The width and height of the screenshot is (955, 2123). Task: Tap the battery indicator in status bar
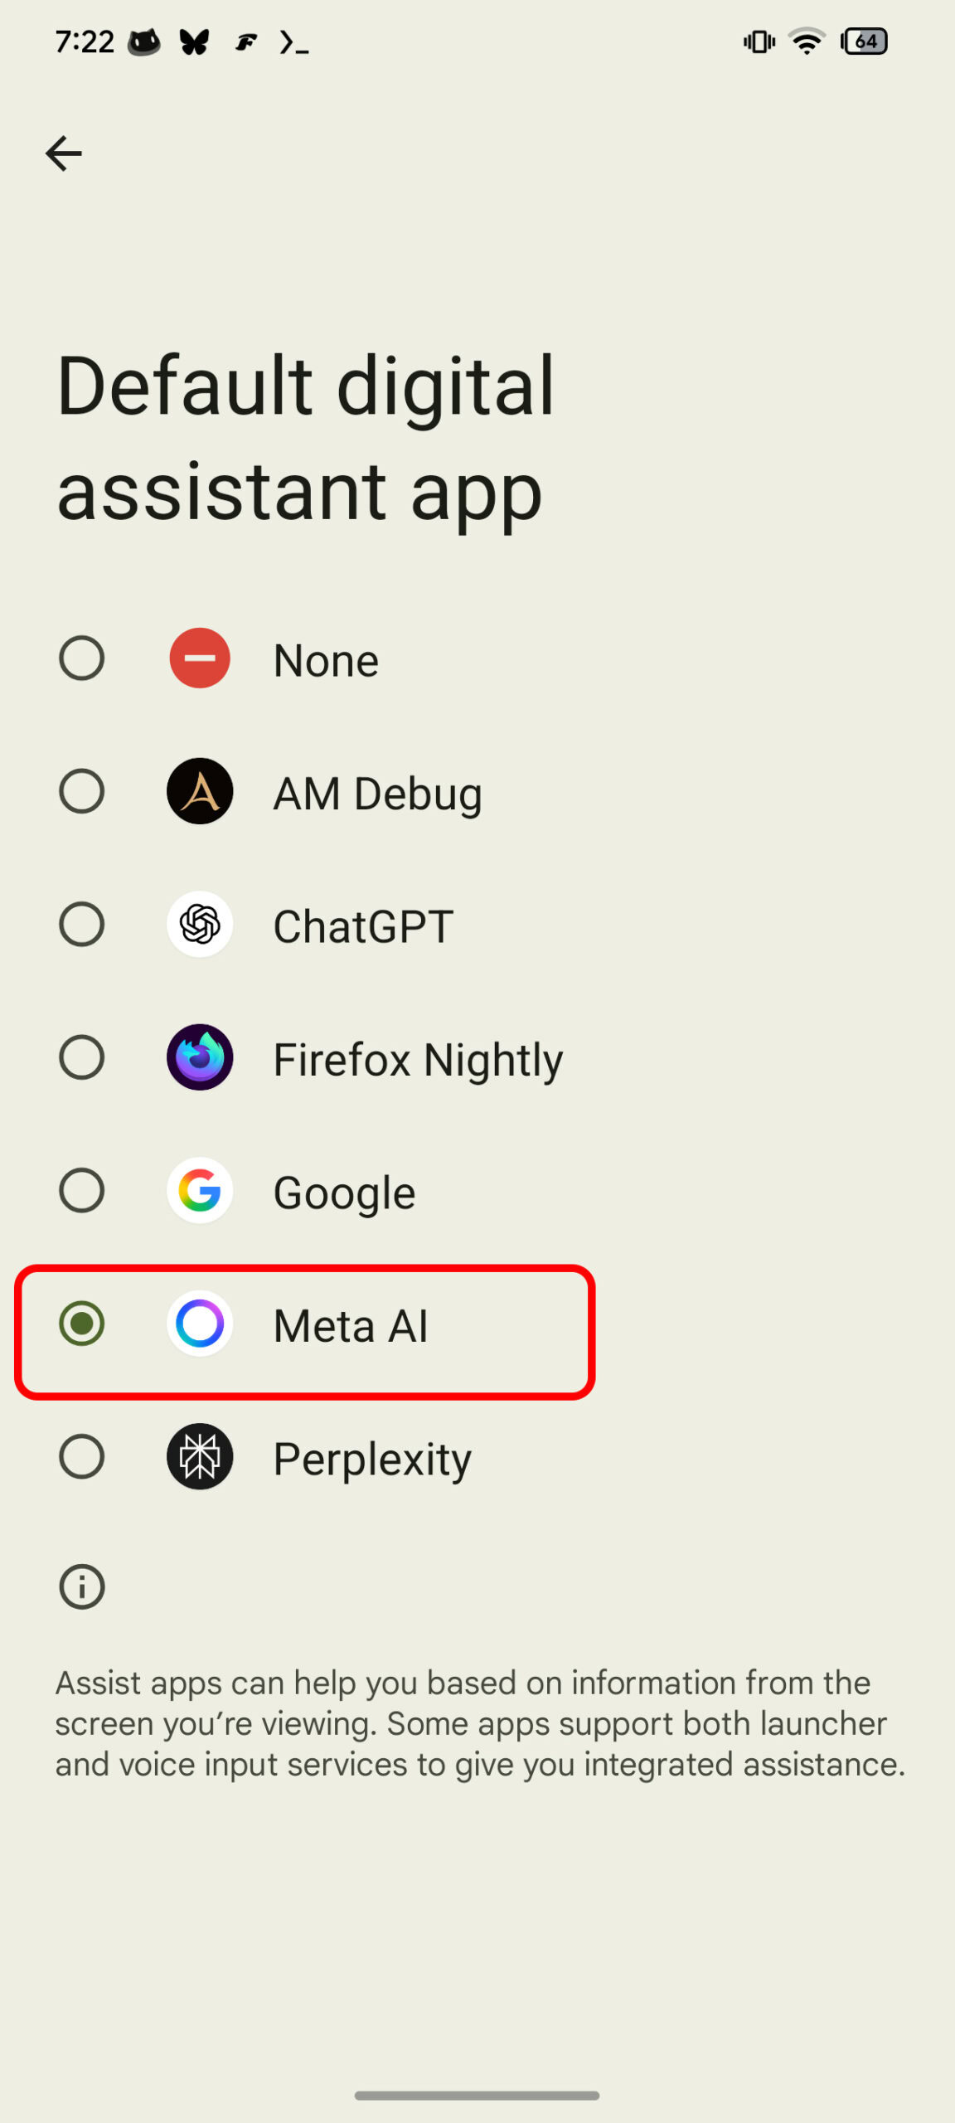(864, 41)
